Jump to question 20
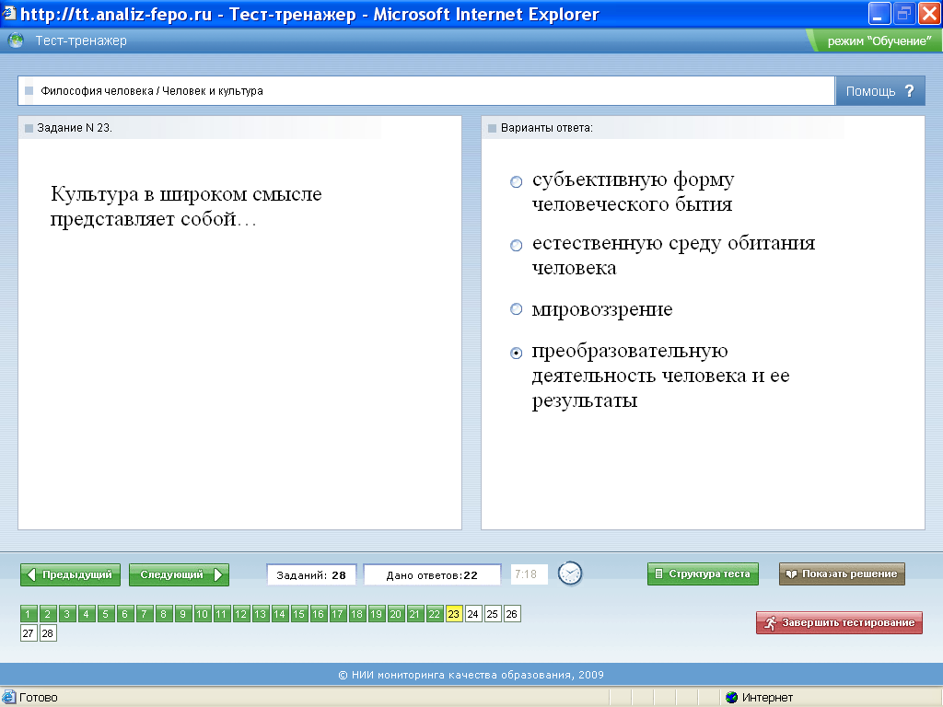The height and width of the screenshot is (707, 943). point(395,614)
